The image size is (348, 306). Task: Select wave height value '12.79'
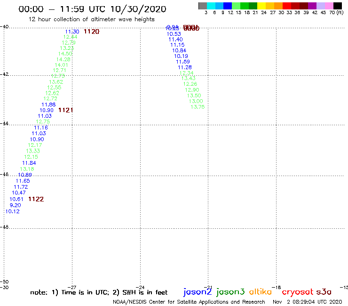tap(69, 43)
